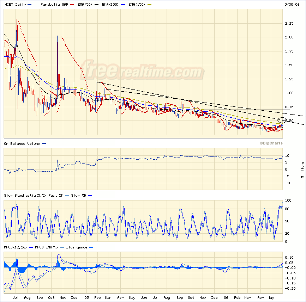Click the Parabolic SAR legend label
This screenshot has height=302, width=306.
54,5
